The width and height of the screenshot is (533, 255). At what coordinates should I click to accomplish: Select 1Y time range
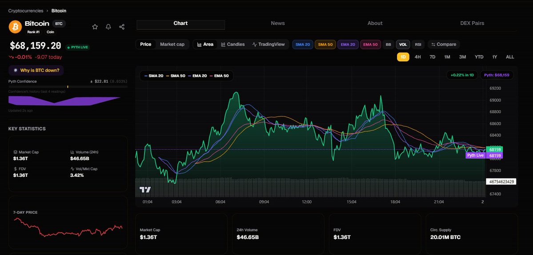(495, 57)
